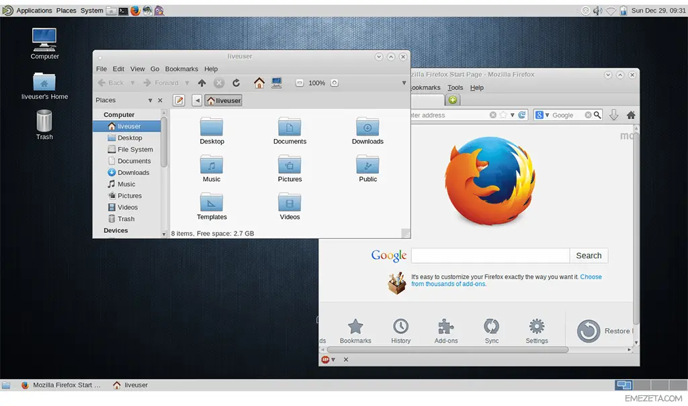Select File System in Places sidebar
Image resolution: width=688 pixels, height=406 pixels.
tap(130, 149)
